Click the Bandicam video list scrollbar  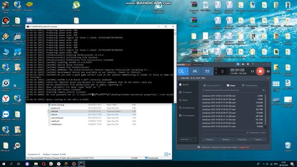point(265,112)
